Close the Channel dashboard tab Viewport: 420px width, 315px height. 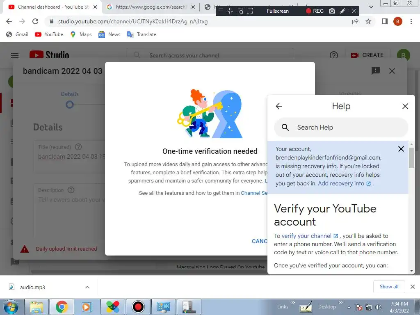pos(95,7)
